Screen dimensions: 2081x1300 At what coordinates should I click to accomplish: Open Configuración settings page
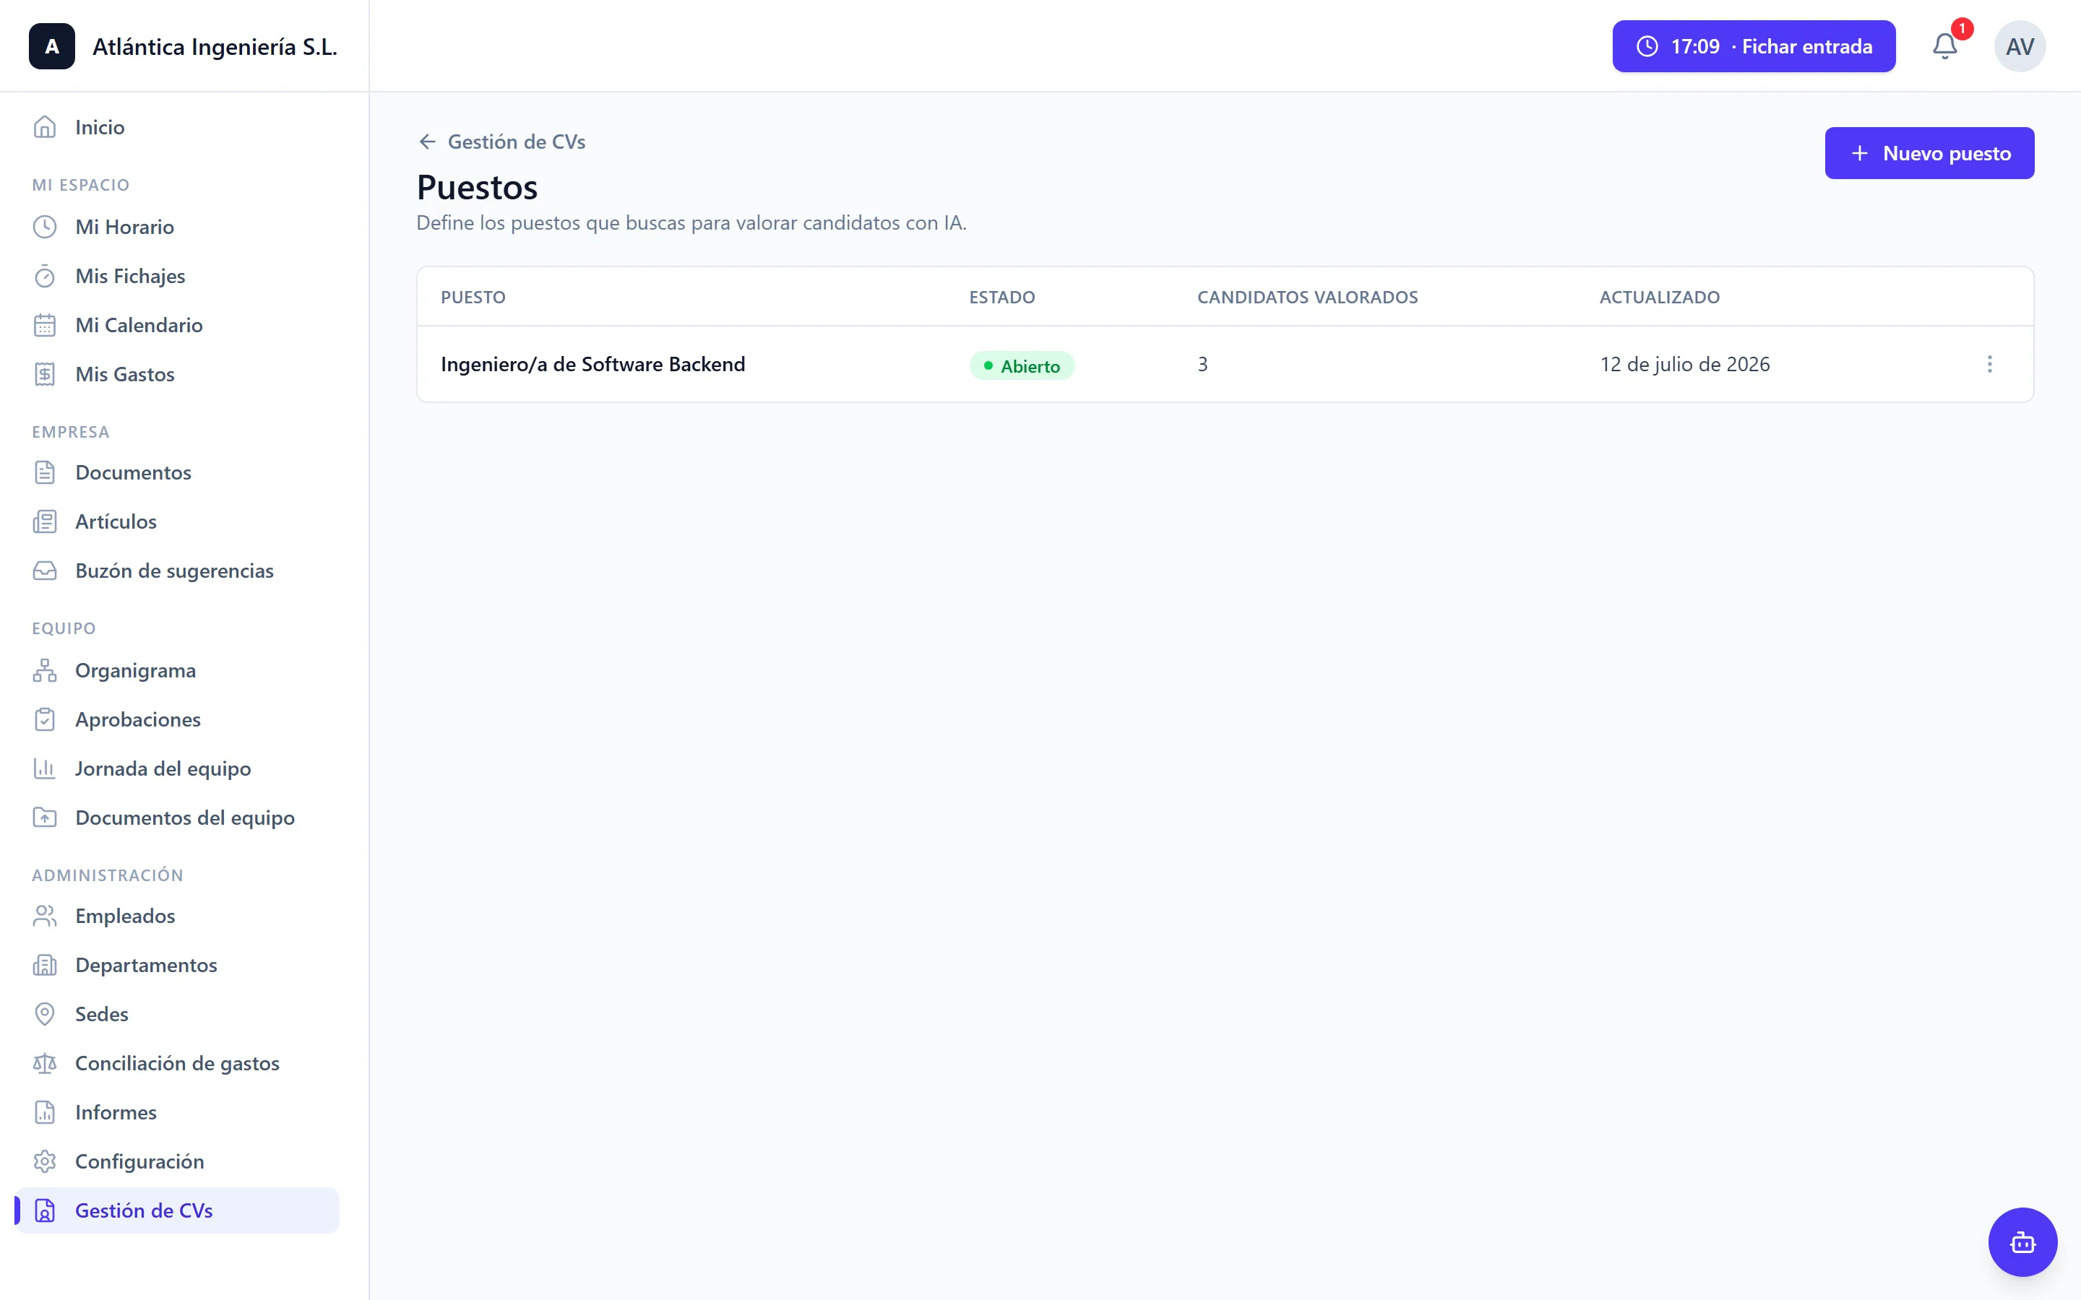click(177, 1161)
